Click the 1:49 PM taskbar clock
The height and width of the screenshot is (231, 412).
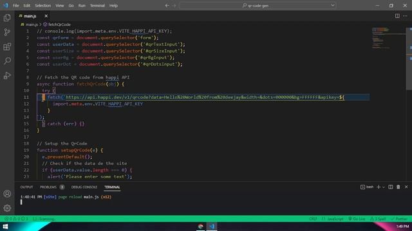point(402,227)
